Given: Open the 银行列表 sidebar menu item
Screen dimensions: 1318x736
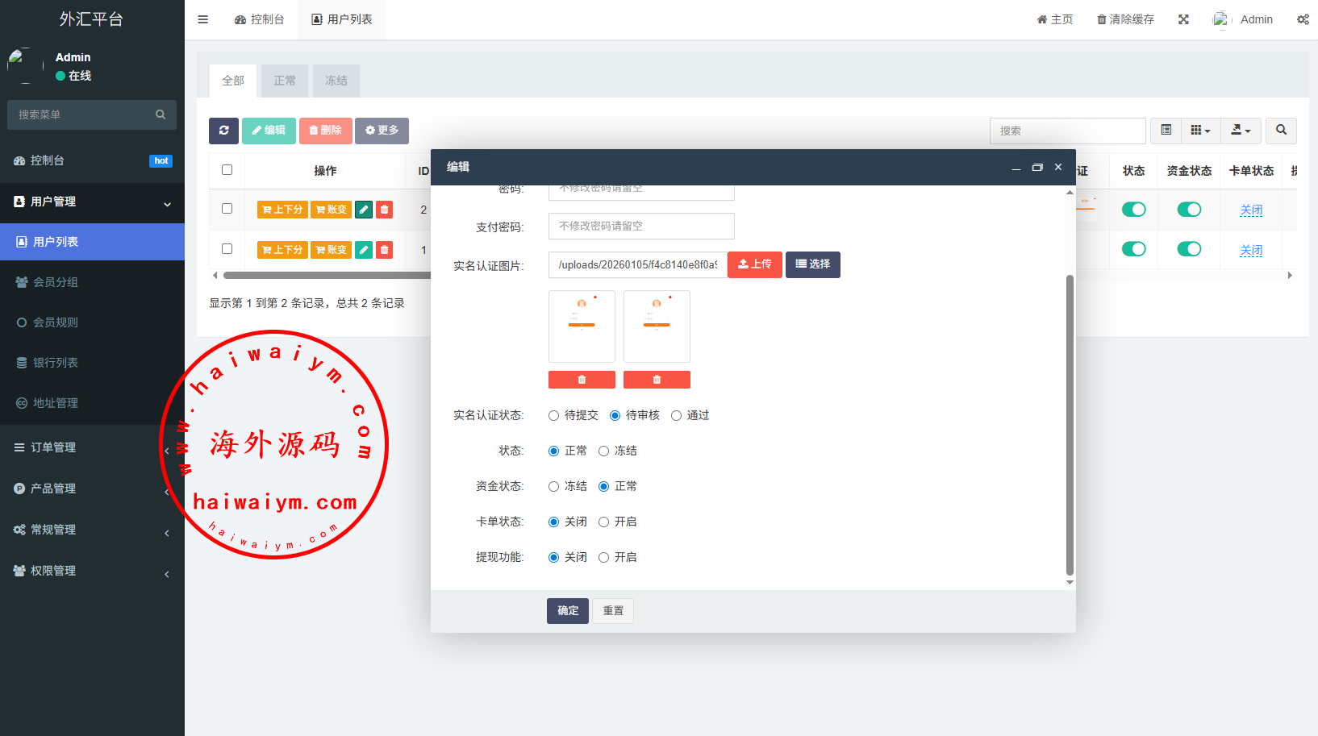Looking at the screenshot, I should point(56,363).
